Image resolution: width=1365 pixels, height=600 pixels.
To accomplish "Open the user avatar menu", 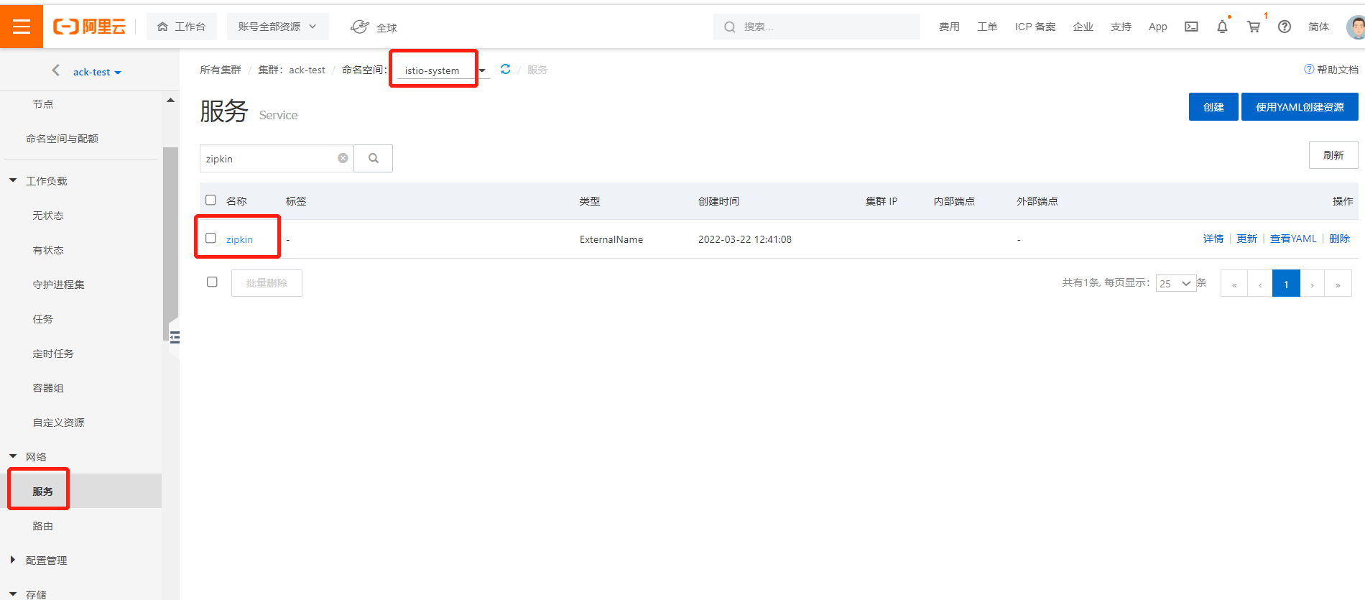I will coord(1356,27).
